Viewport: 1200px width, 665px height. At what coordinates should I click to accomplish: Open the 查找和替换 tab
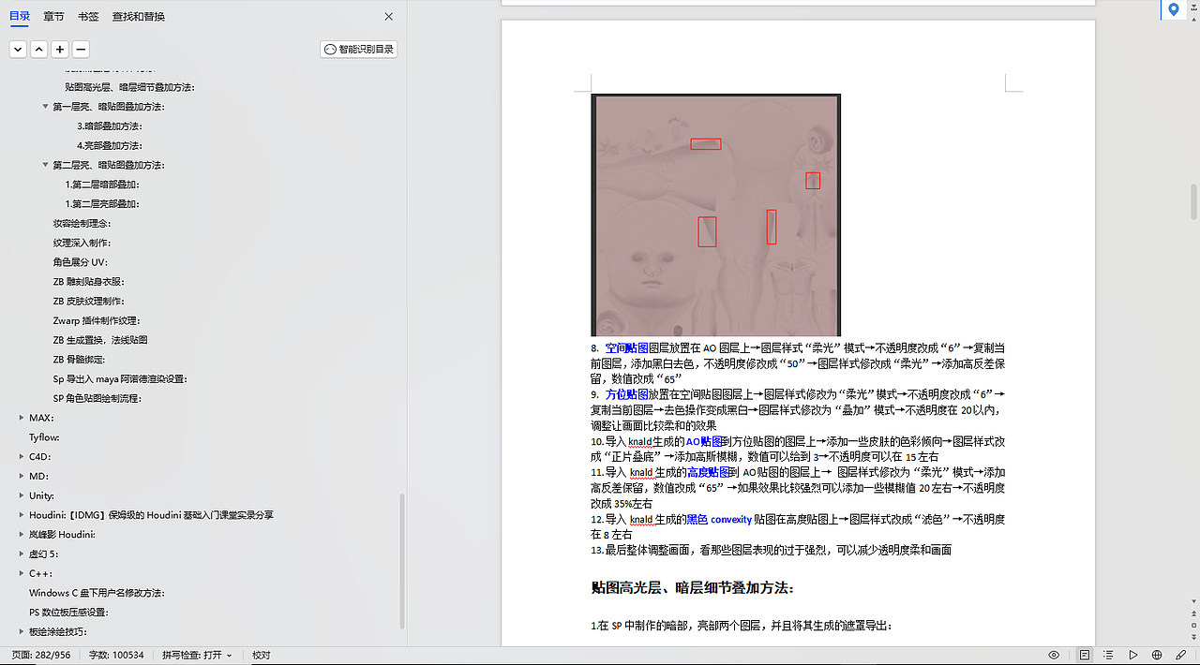pyautogui.click(x=139, y=17)
